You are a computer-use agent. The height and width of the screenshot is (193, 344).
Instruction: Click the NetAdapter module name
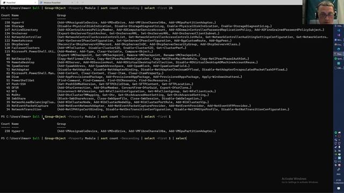(x=20, y=70)
